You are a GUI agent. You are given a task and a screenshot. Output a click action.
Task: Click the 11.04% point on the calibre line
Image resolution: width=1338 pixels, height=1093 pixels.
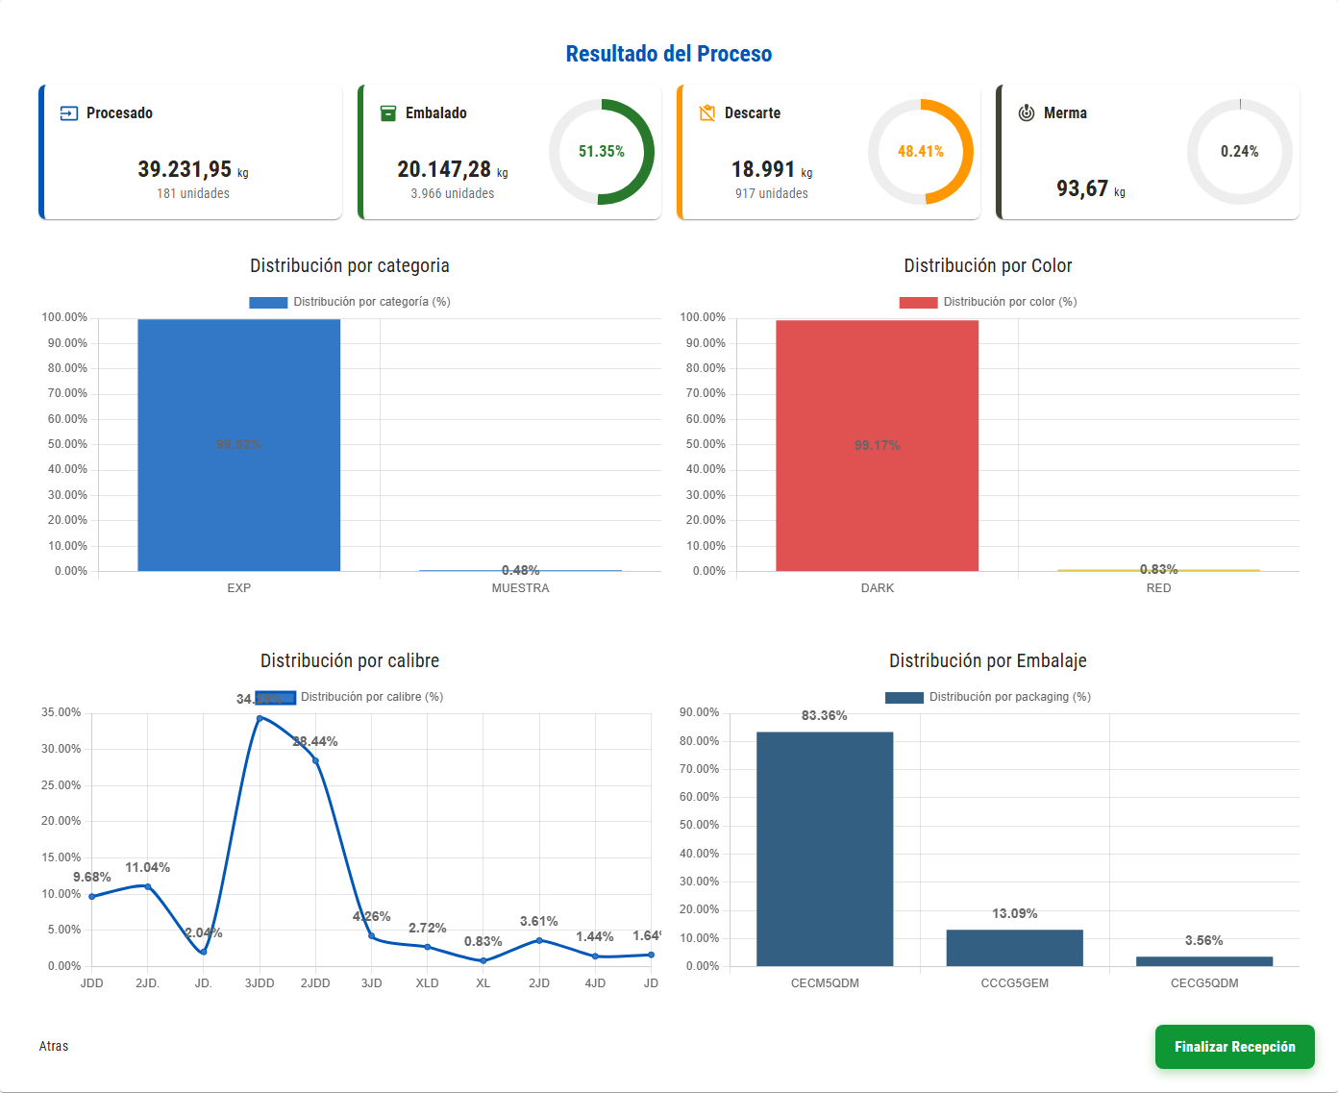(147, 886)
